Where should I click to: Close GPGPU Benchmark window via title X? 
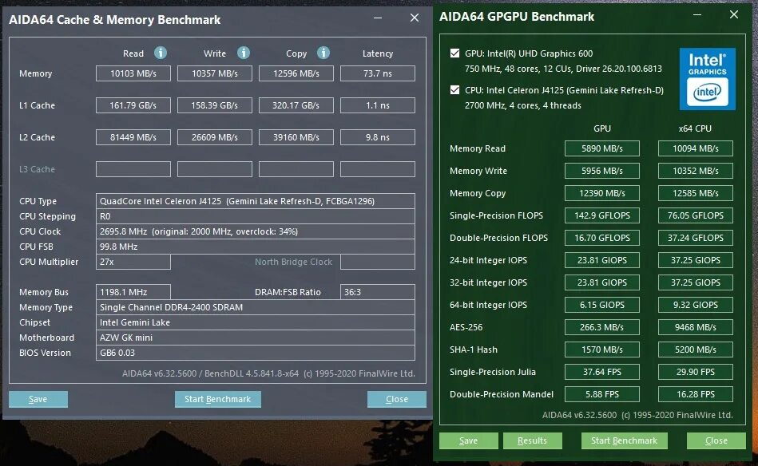tap(734, 15)
